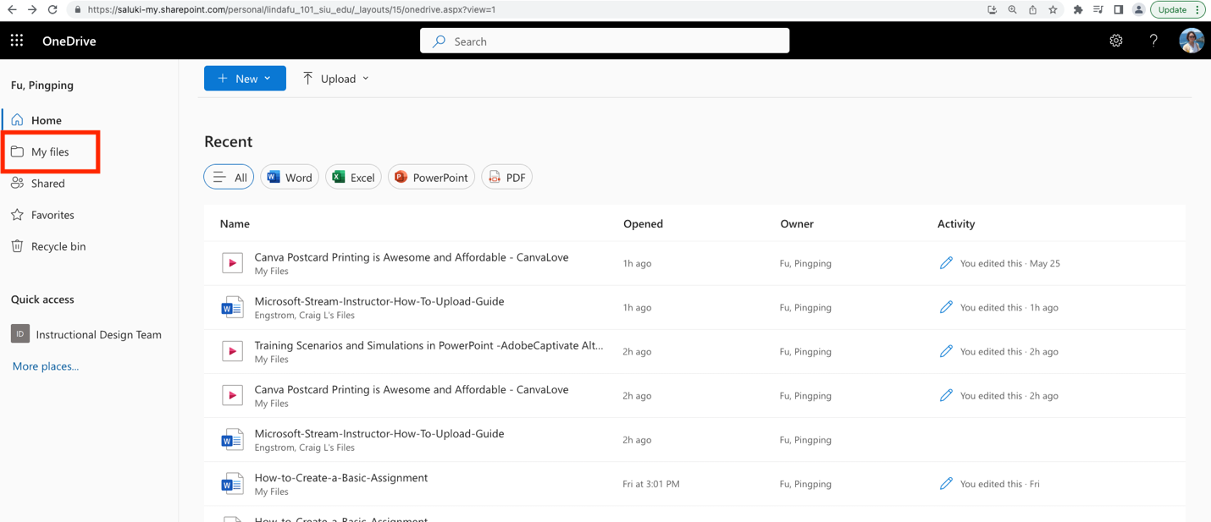Open the How-to-Create-a-Basic-Assignment document
1211x522 pixels.
[341, 477]
